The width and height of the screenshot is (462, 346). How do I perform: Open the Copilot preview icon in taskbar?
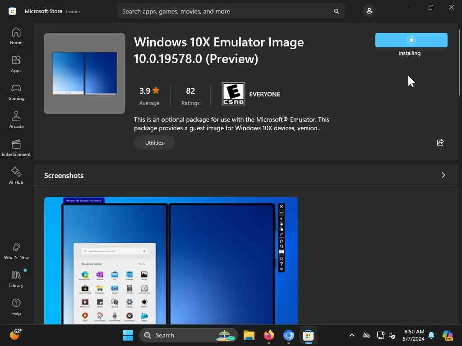[x=448, y=335]
